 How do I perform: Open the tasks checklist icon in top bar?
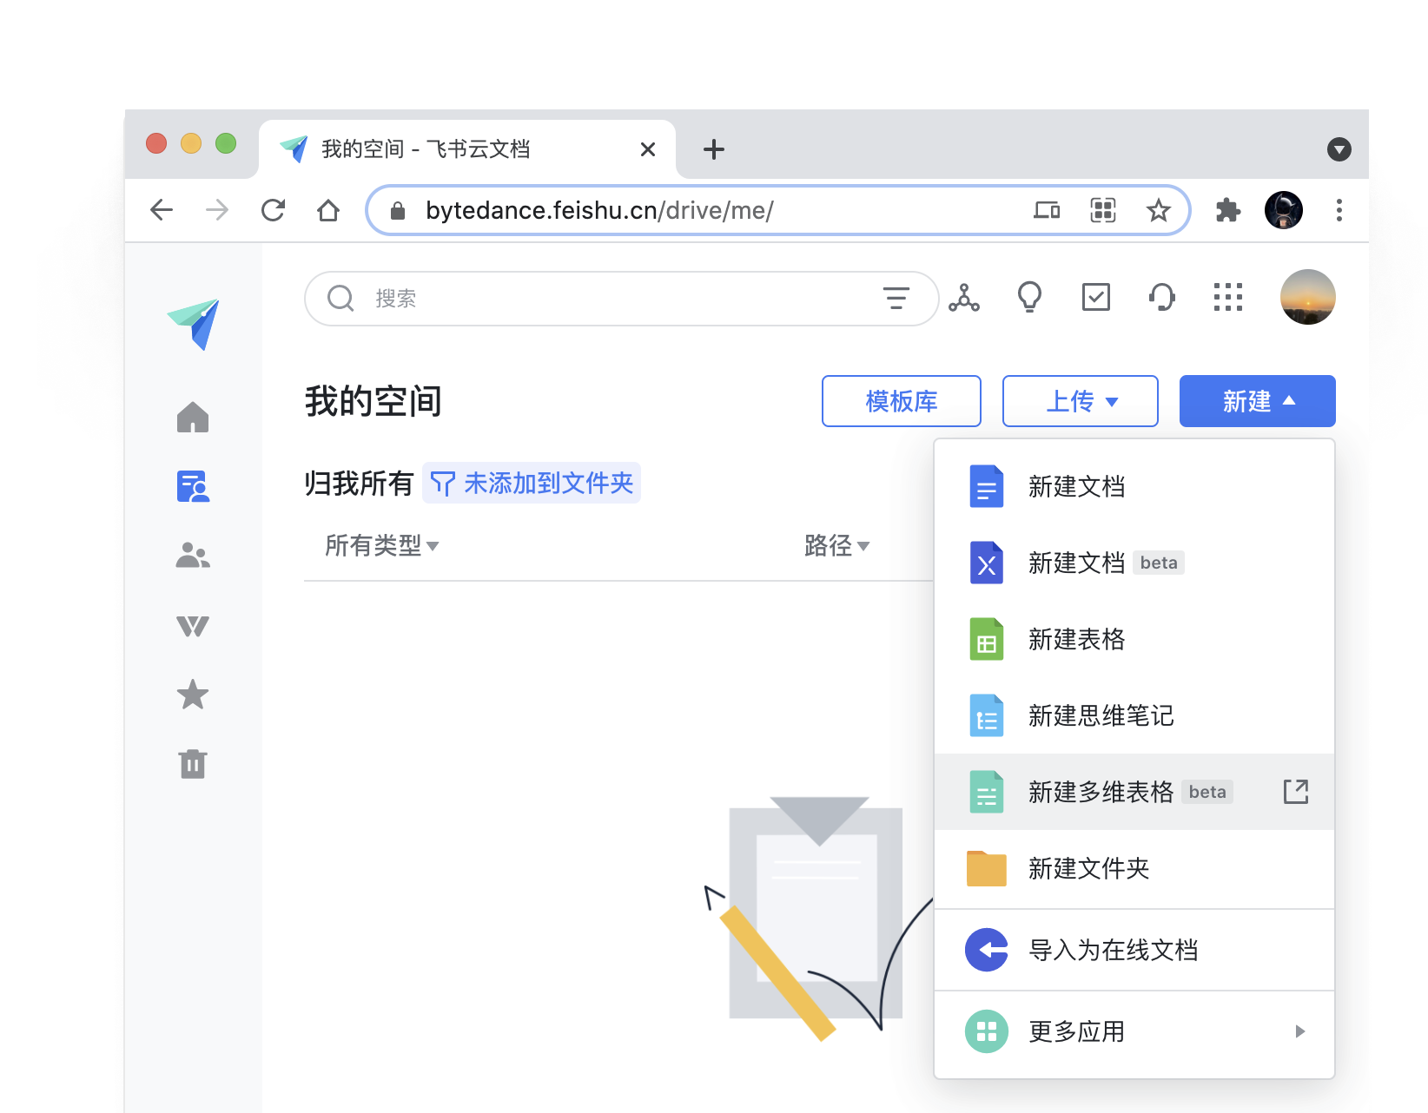(1095, 298)
